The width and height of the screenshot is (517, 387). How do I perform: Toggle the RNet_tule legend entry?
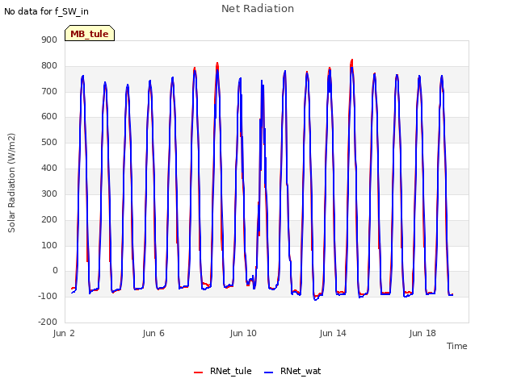pyautogui.click(x=223, y=371)
